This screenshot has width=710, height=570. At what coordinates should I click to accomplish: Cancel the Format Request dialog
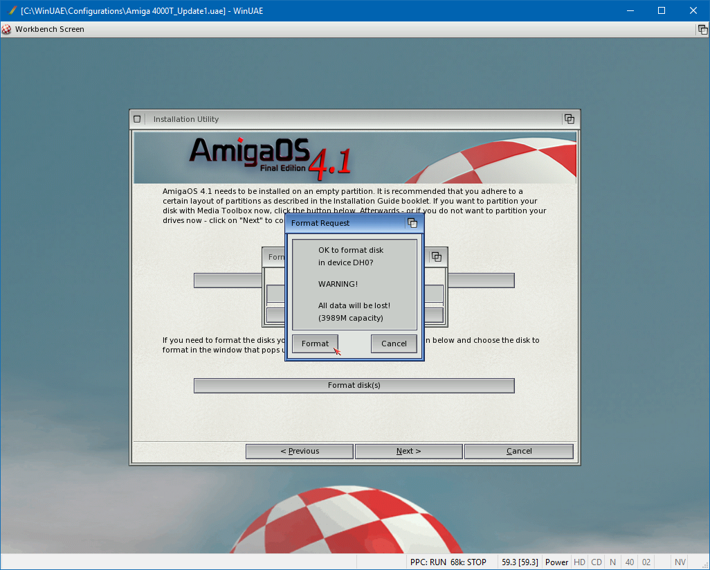tap(394, 344)
